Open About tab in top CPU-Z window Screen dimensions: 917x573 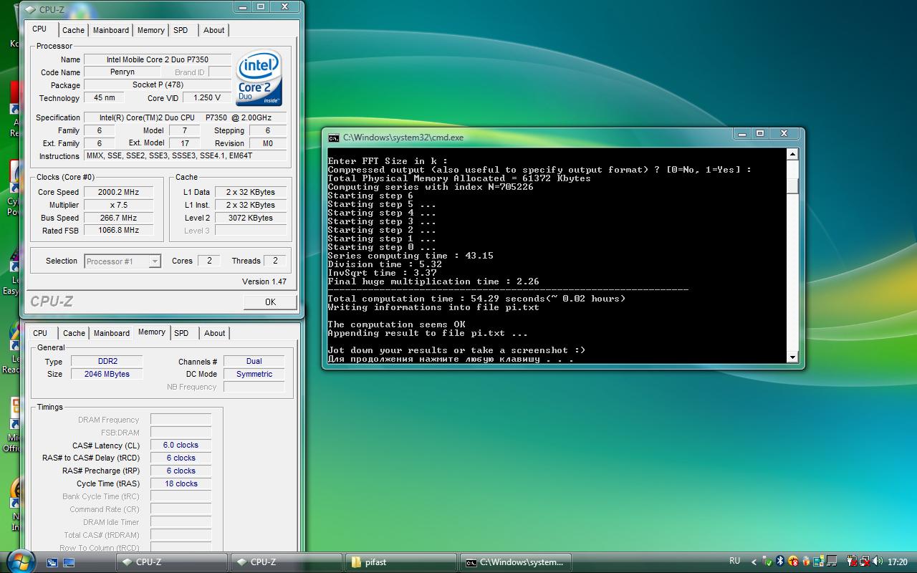tap(213, 30)
